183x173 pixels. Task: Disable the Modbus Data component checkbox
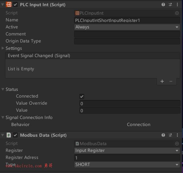tap(15, 135)
